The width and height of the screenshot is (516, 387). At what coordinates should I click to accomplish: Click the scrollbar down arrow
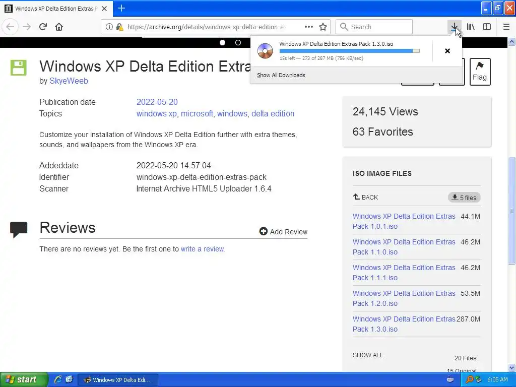[x=511, y=367]
